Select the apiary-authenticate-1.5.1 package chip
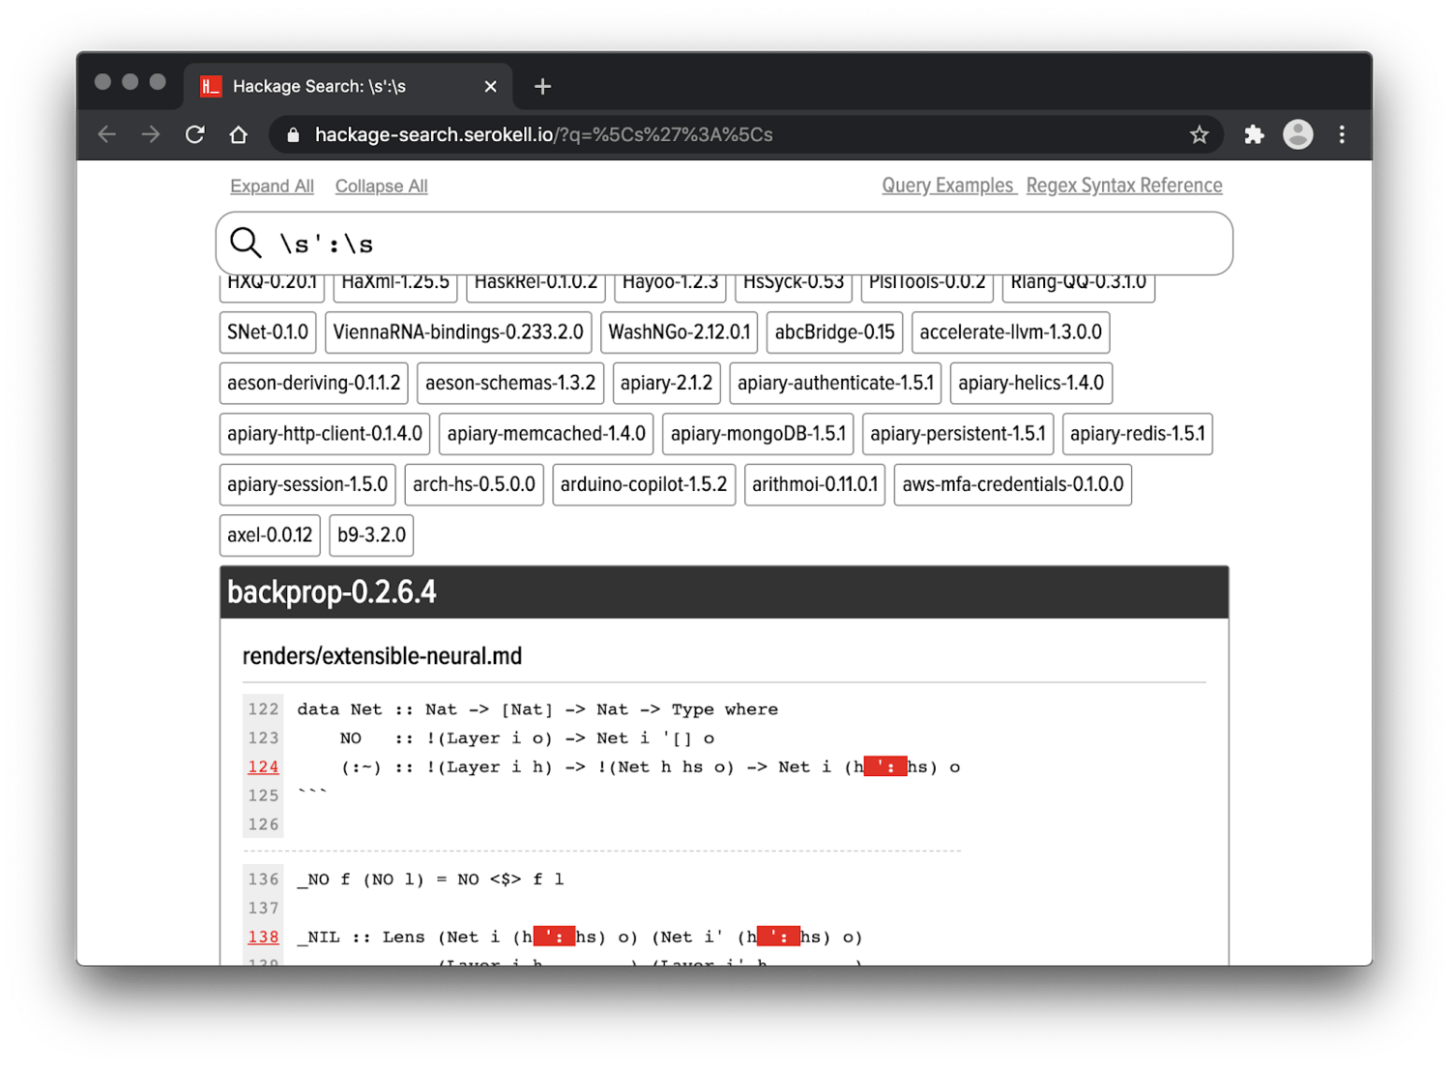 tap(835, 383)
